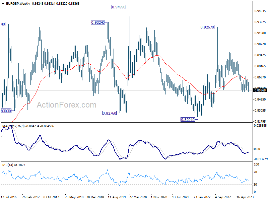Viewport: 268px width, 201px height.
Task: Click the 13 Jun 2021 date label
Action: (181, 197)
